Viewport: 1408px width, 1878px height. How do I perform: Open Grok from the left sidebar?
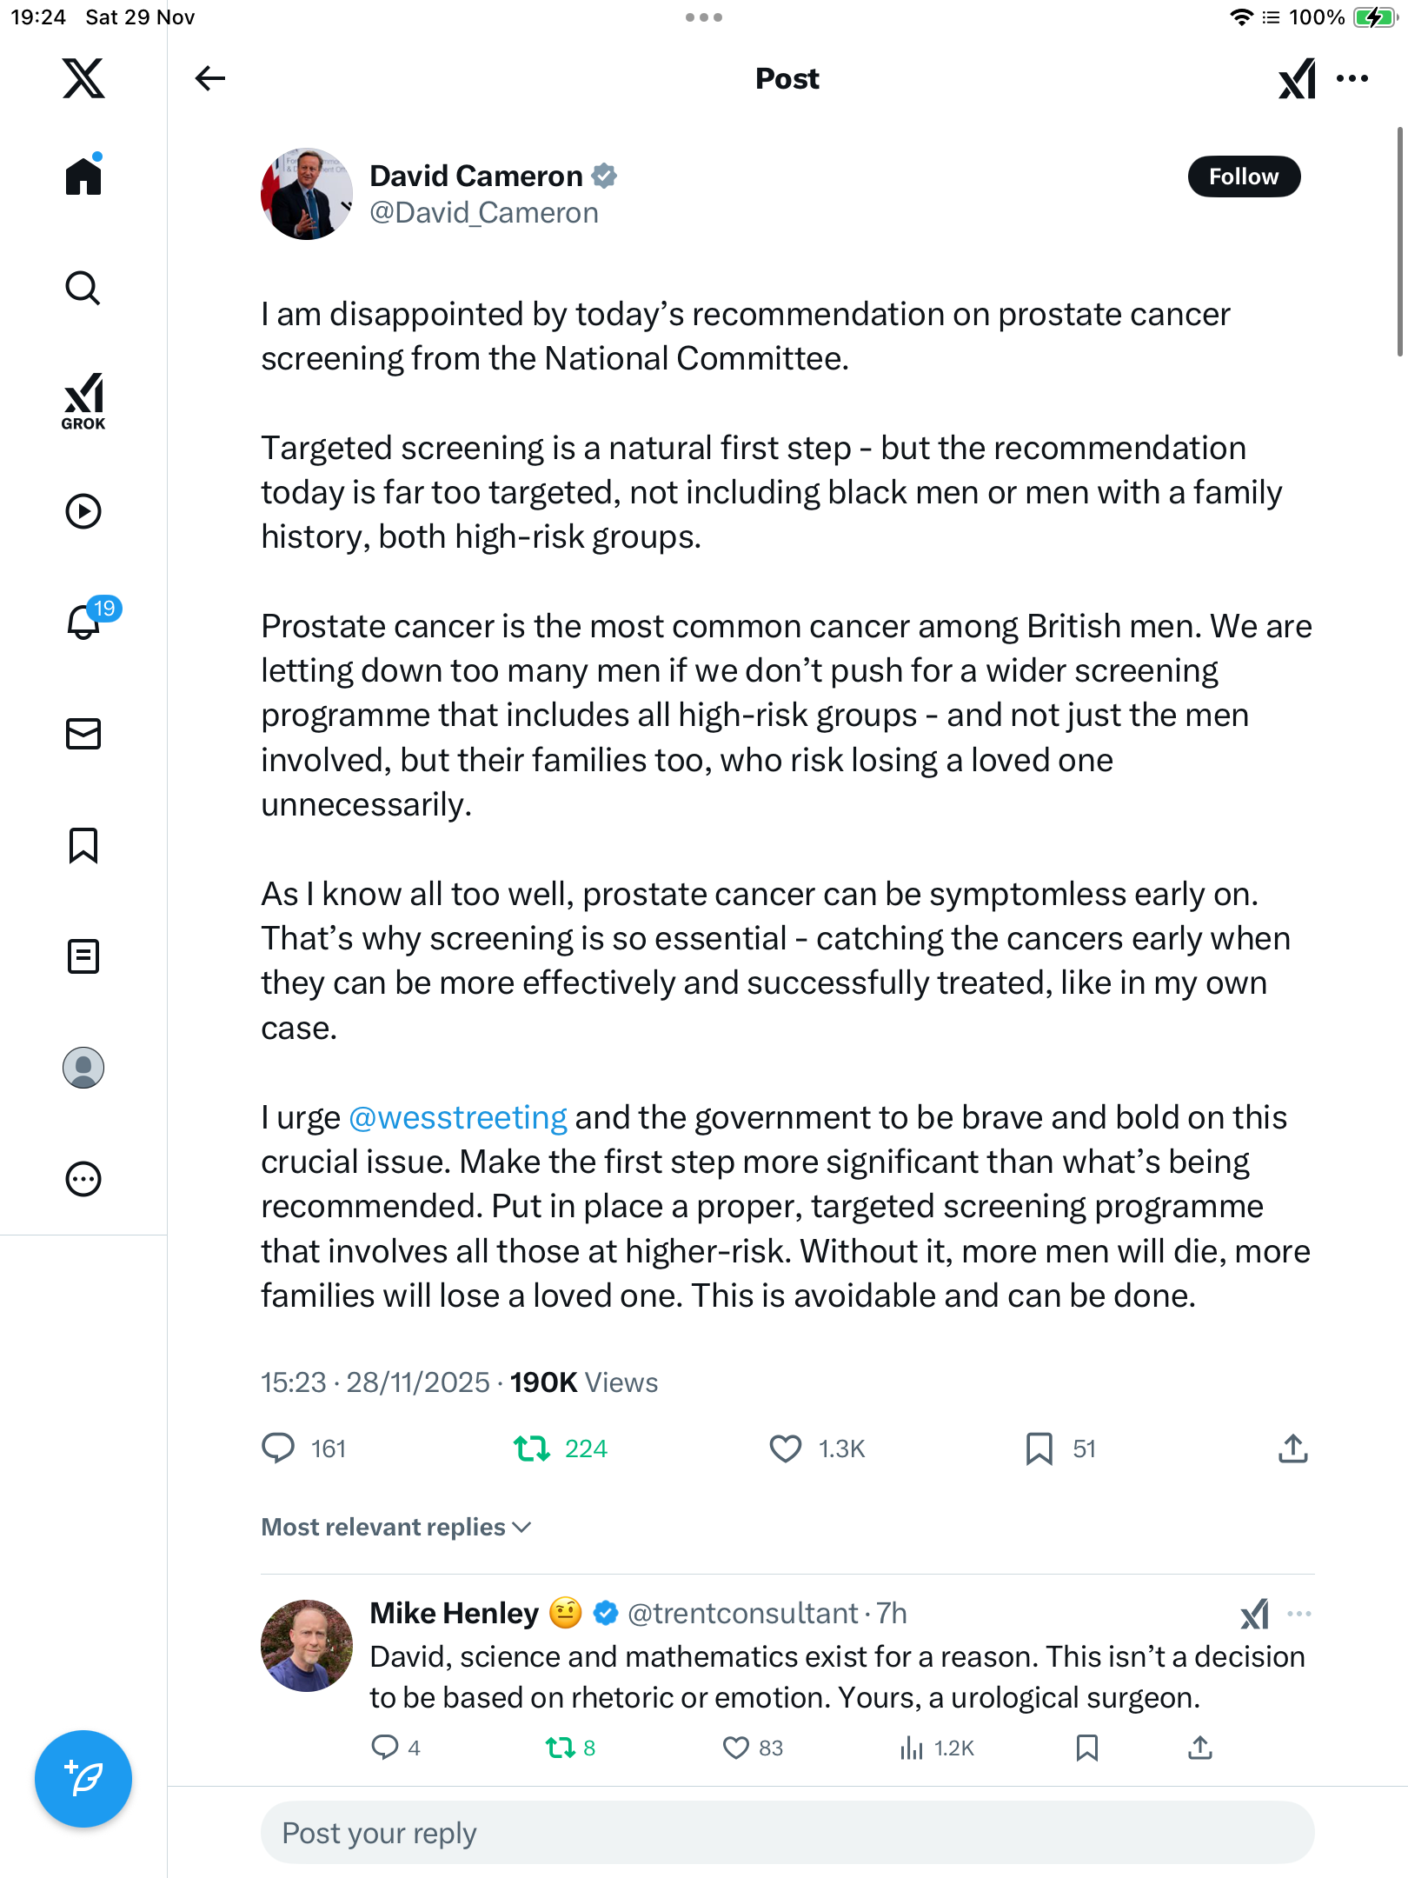pos(83,401)
